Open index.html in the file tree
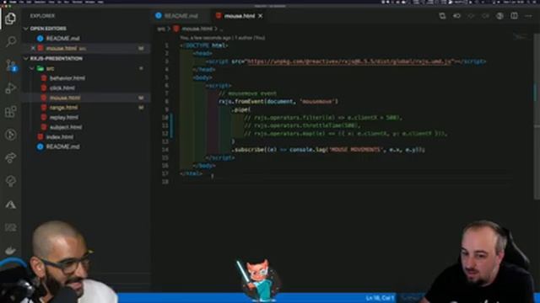 (x=60, y=137)
